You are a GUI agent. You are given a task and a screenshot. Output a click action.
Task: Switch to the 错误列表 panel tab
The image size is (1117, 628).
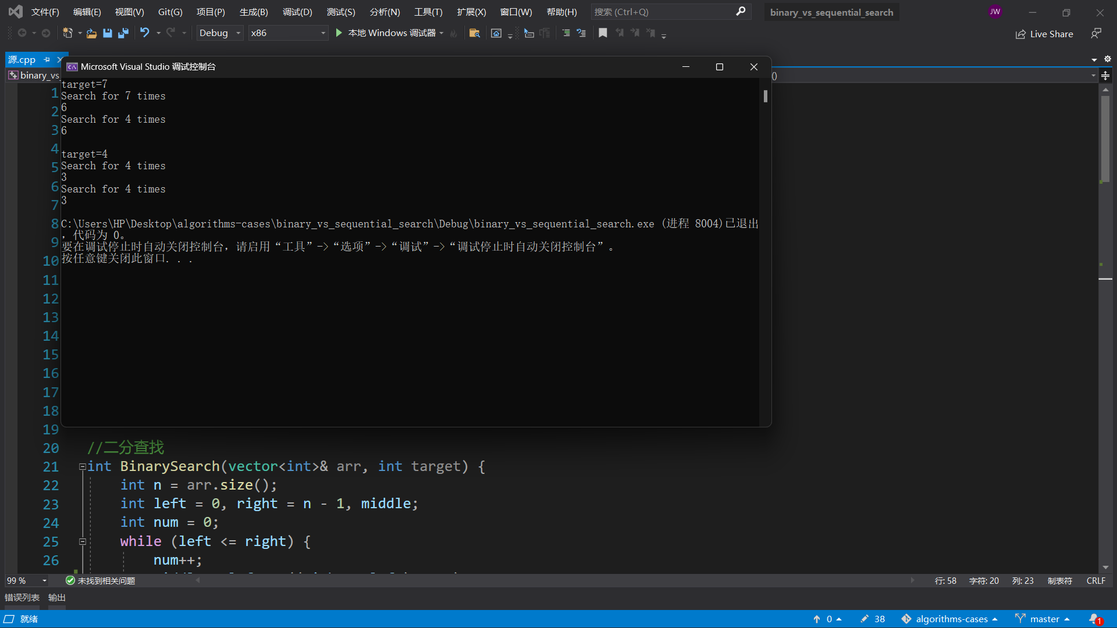[x=22, y=598]
